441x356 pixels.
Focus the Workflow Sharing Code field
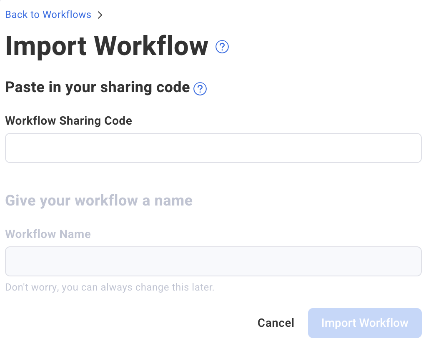coord(213,148)
